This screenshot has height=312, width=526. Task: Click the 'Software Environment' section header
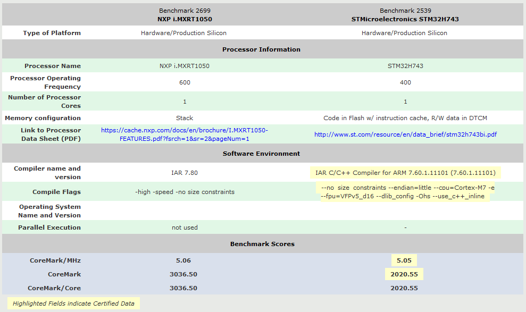[261, 154]
